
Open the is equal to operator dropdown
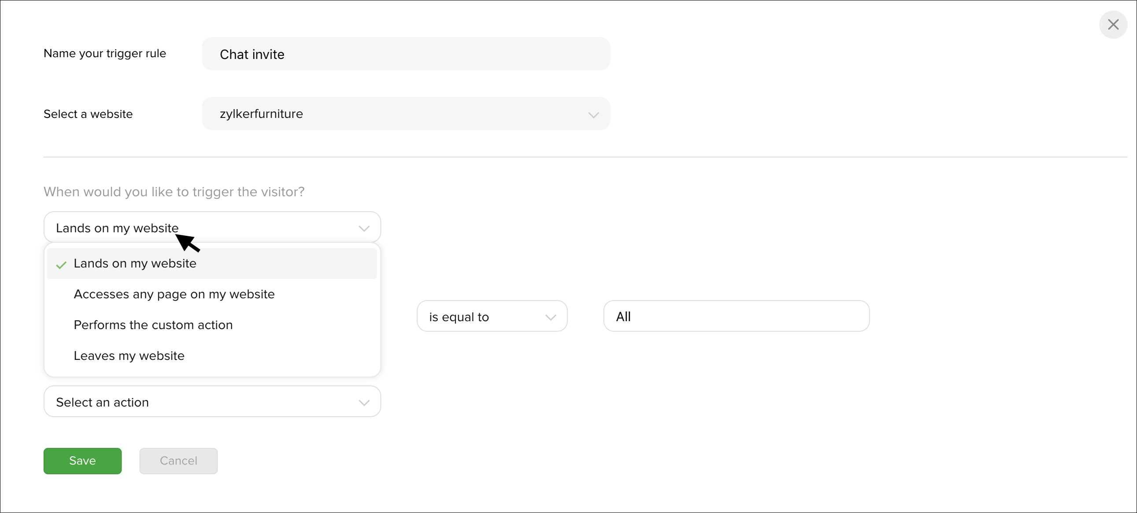point(492,316)
